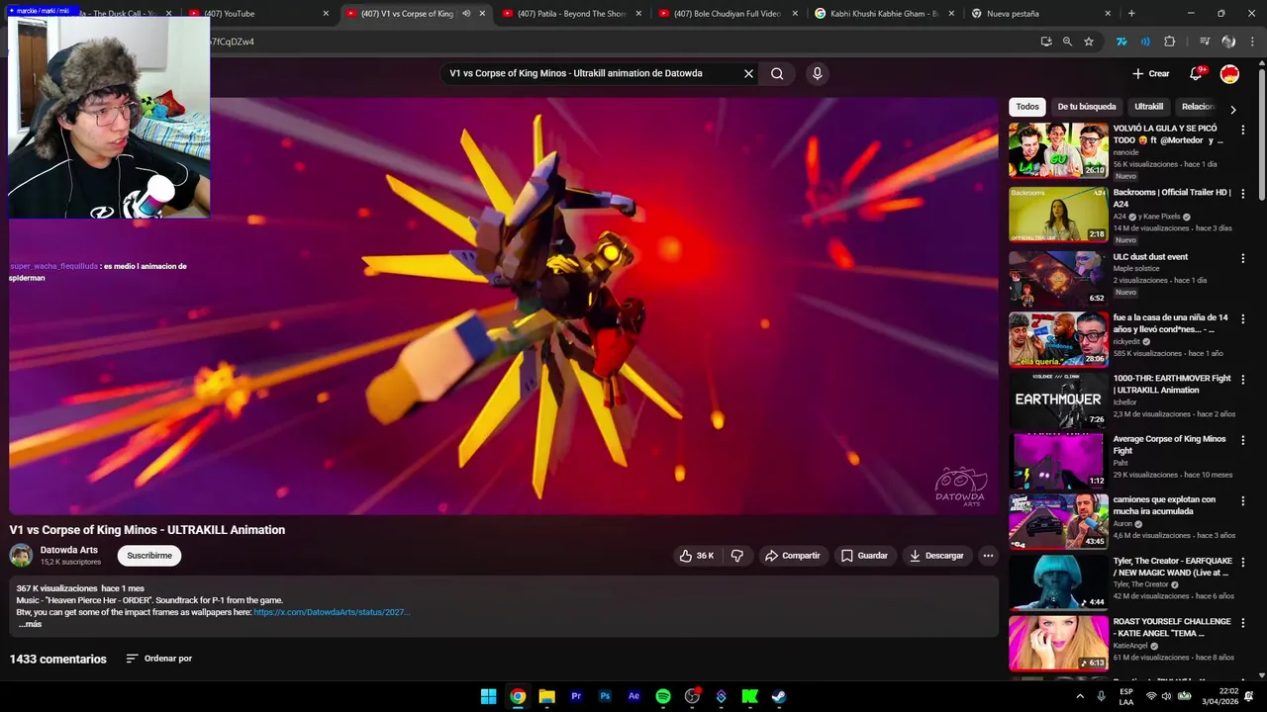Open the Datowda Arts channel name link

[69, 550]
